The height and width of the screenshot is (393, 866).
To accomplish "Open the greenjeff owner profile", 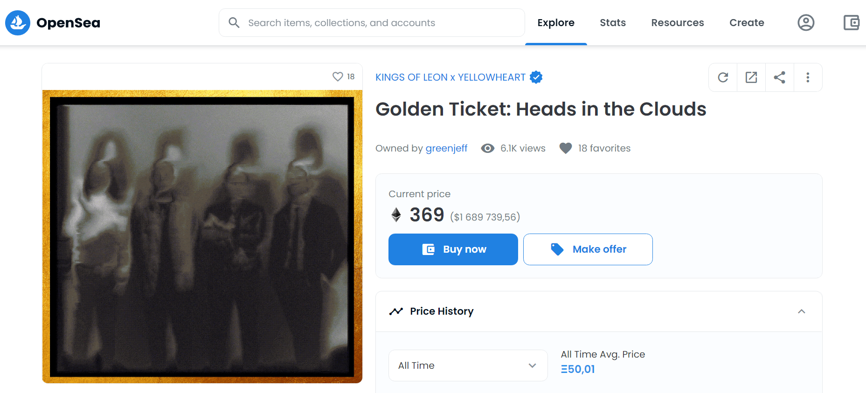I will pyautogui.click(x=446, y=148).
